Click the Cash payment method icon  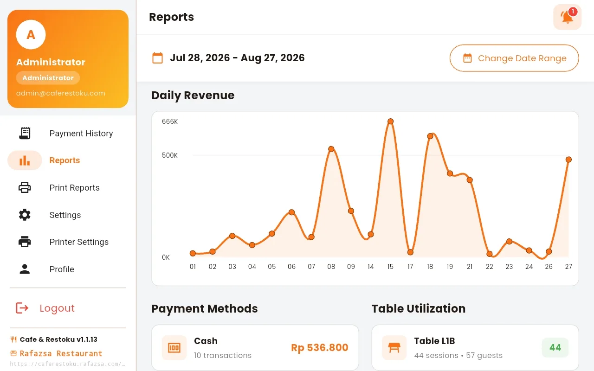coord(174,348)
